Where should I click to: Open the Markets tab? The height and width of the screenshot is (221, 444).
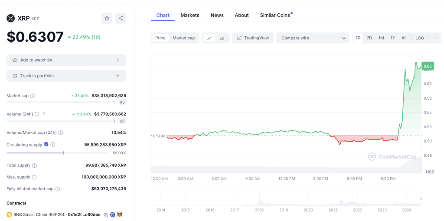click(190, 15)
